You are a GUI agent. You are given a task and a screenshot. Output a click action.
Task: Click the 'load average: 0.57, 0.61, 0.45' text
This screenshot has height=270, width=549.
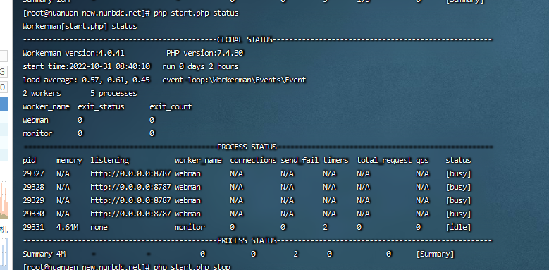(87, 80)
